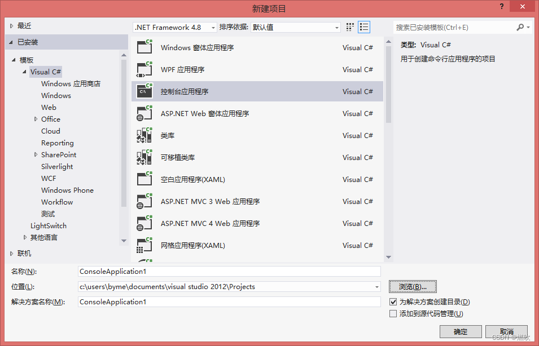Click the 类库 template icon
The image size is (539, 346).
click(144, 135)
